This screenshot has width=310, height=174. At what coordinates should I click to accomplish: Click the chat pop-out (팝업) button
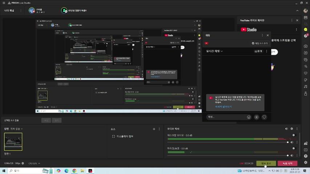tap(258, 51)
